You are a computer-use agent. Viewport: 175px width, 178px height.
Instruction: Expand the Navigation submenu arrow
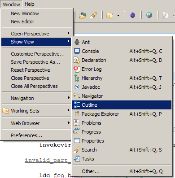tap(69, 98)
